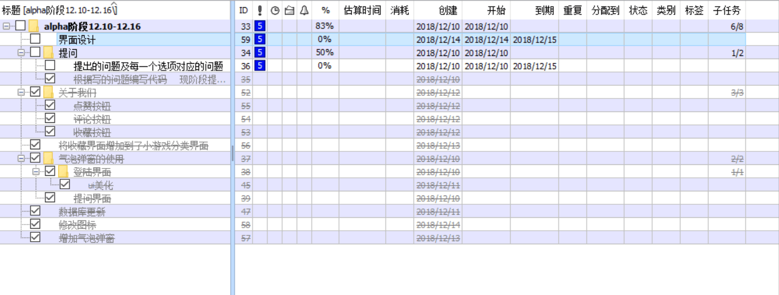Select the 收藏按钮 task title
The width and height of the screenshot is (779, 295).
click(92, 132)
